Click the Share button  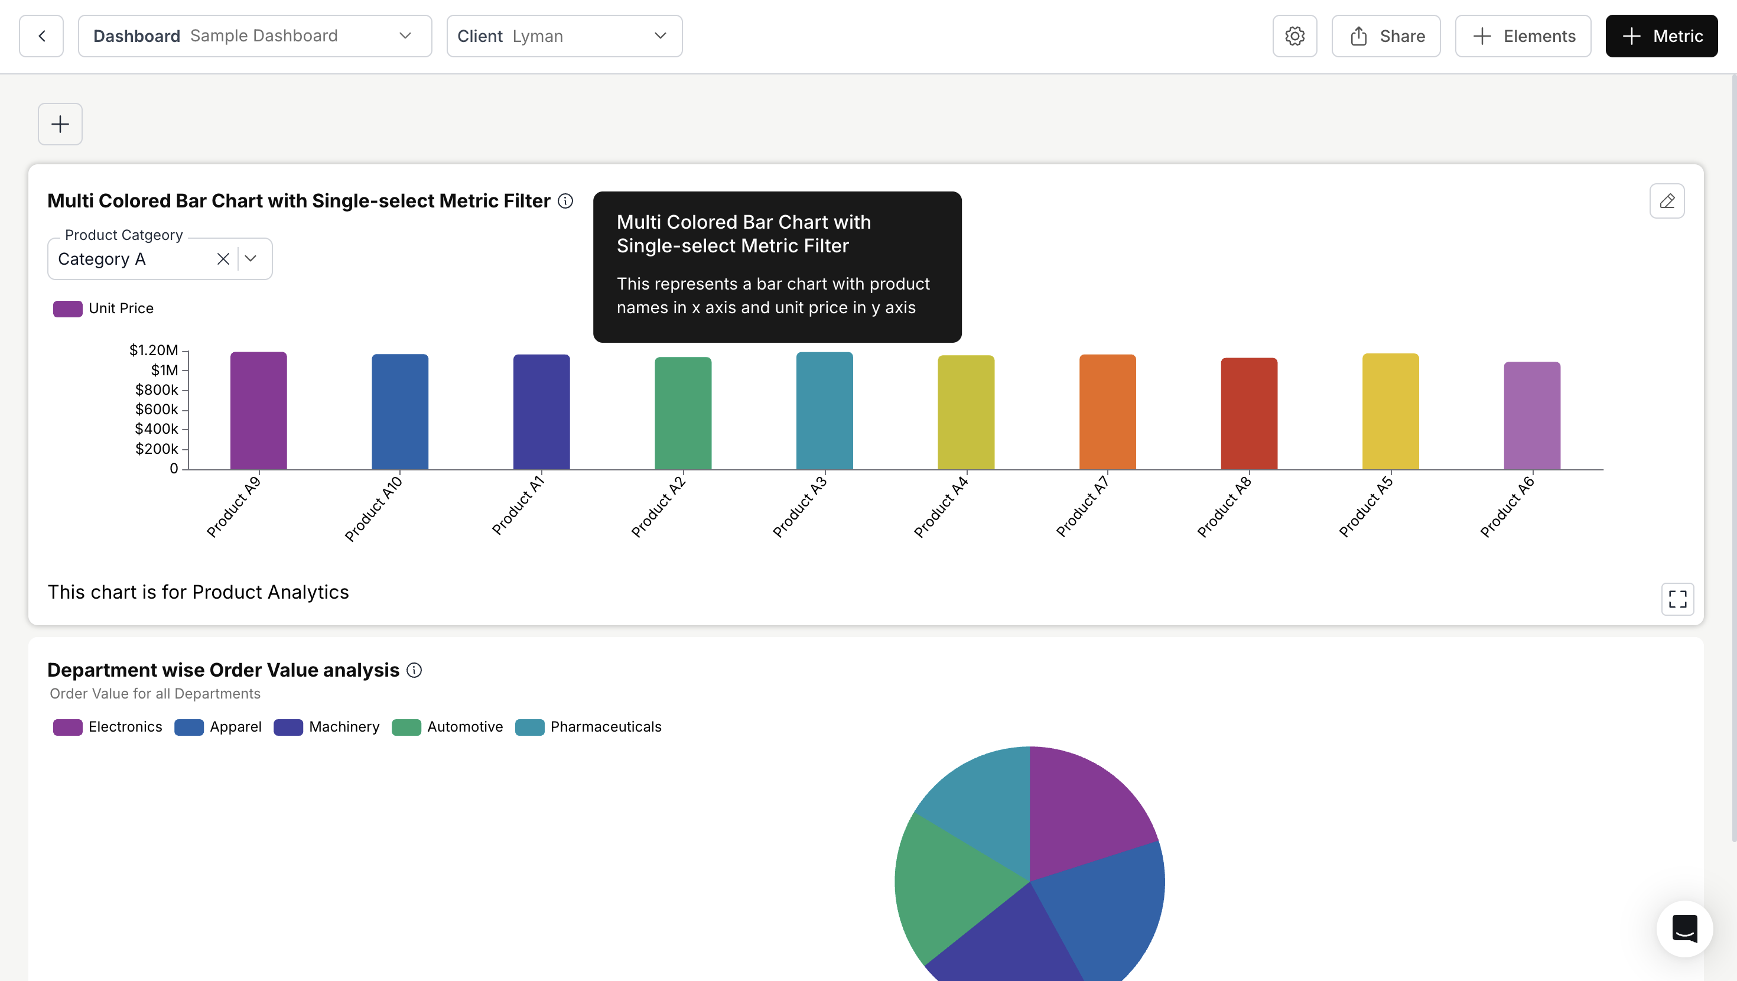tap(1385, 36)
